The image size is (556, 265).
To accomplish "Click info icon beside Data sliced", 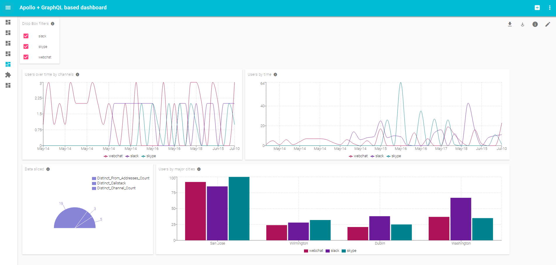I will pos(48,169).
